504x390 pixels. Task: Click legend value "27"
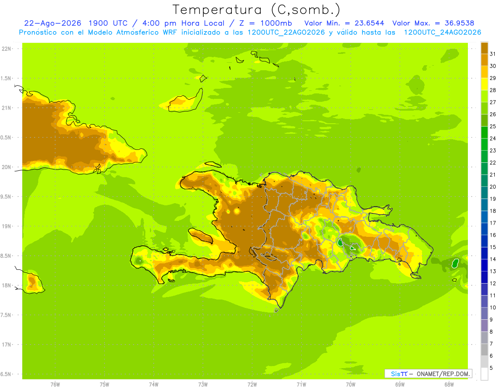[493, 102]
